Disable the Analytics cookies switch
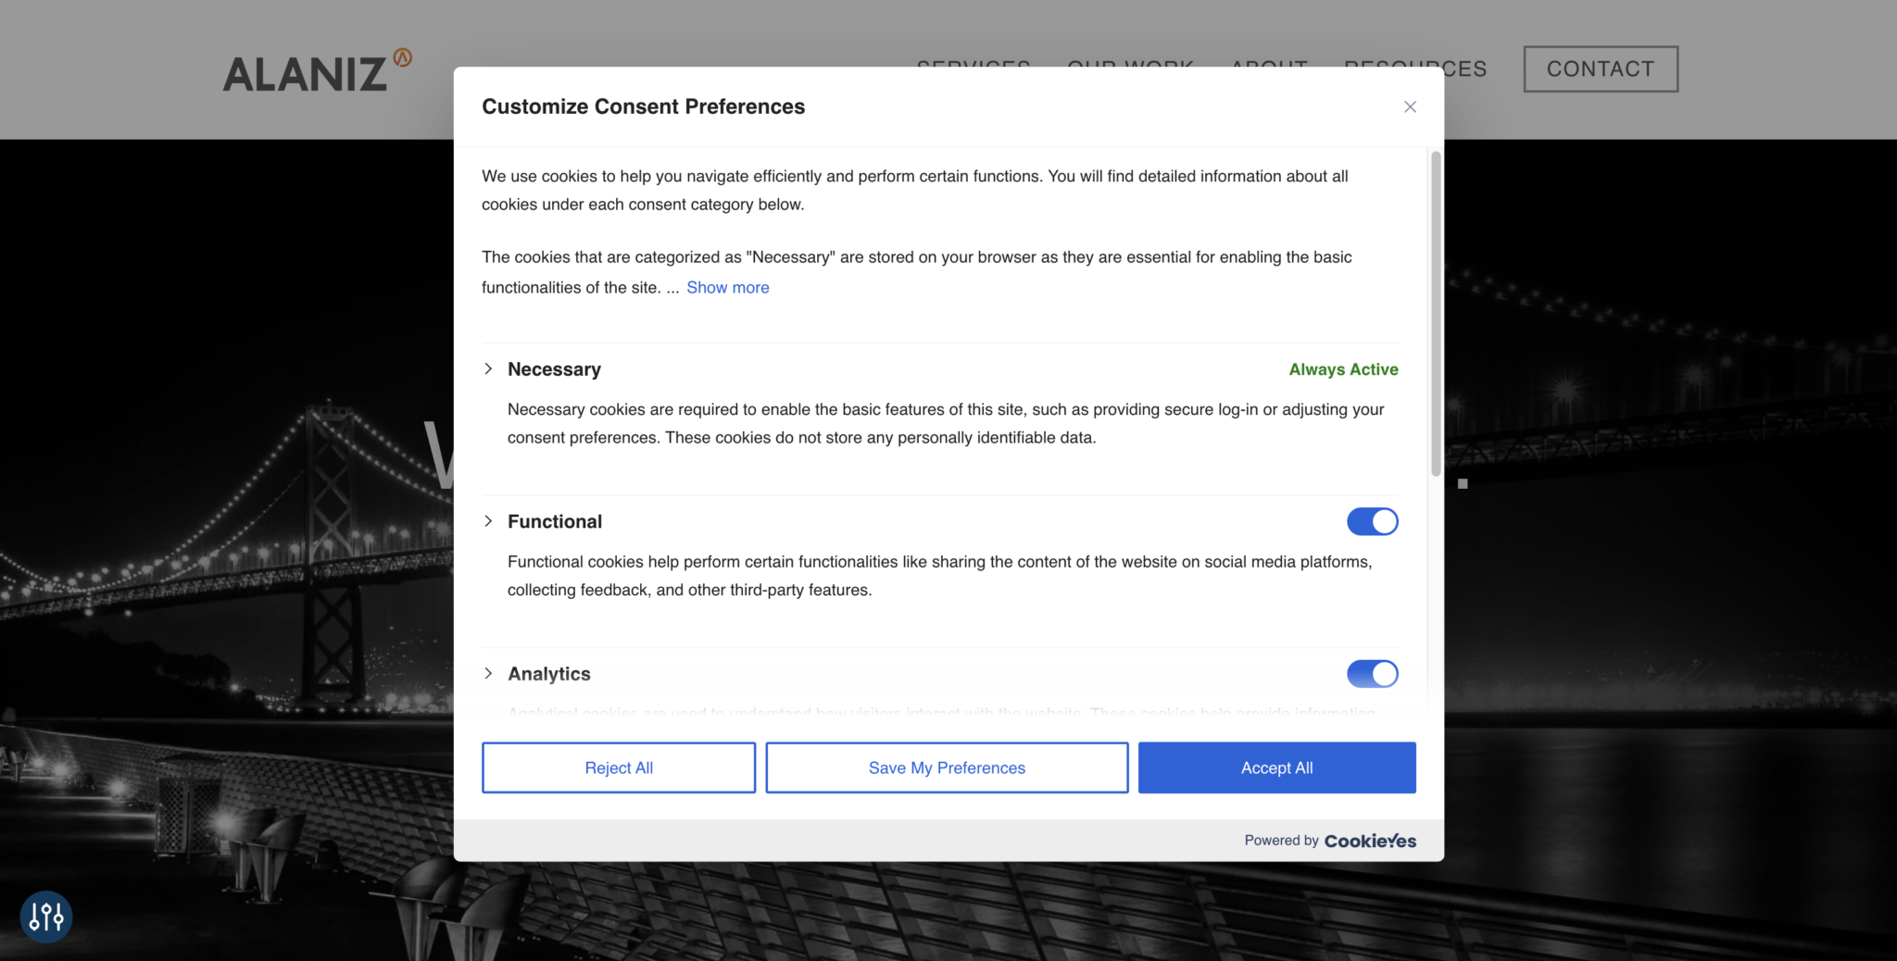1897x961 pixels. (1372, 674)
